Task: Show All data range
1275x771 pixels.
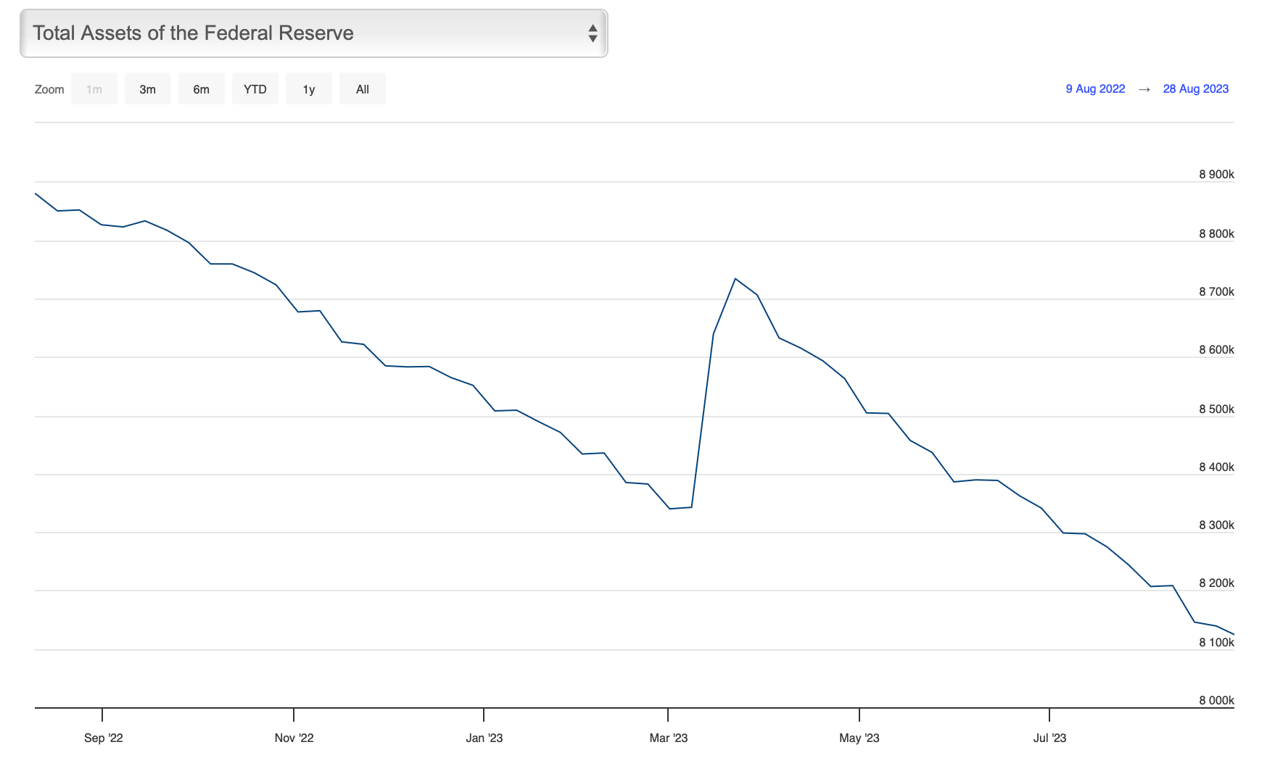Action: [x=363, y=89]
